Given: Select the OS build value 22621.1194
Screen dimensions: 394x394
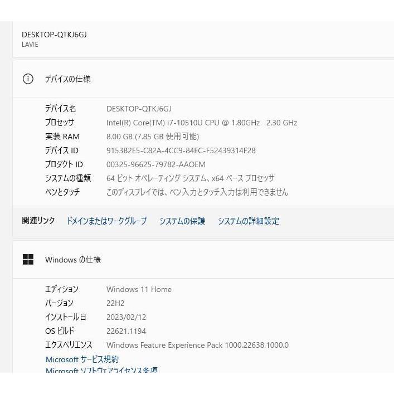Looking at the screenshot, I should (126, 331).
